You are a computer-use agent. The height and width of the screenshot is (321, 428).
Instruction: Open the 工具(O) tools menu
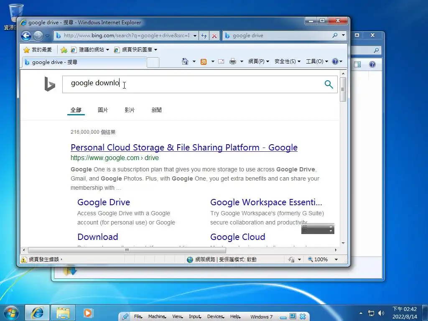point(317,61)
